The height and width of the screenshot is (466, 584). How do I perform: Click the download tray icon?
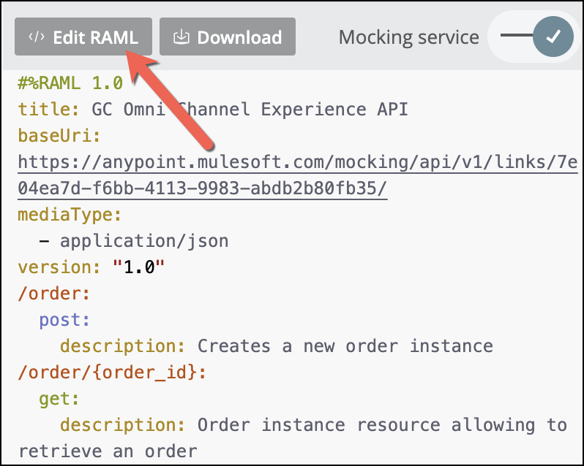coord(181,37)
